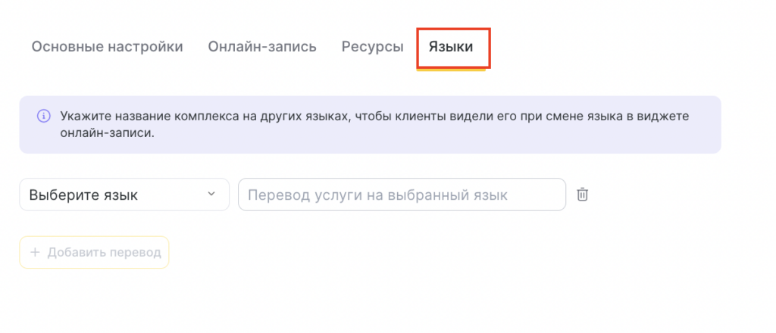Click the info icon in the notice banner
This screenshot has height=333, width=776.
[x=43, y=117]
